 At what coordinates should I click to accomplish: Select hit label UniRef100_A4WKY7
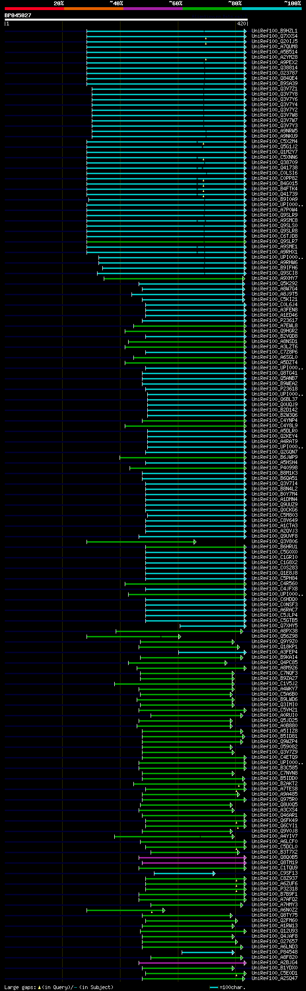pyautogui.click(x=274, y=689)
